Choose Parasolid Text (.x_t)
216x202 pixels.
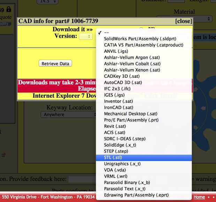click(144, 189)
